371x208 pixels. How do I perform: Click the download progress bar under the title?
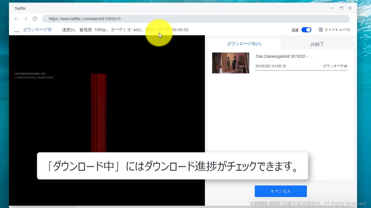click(301, 70)
